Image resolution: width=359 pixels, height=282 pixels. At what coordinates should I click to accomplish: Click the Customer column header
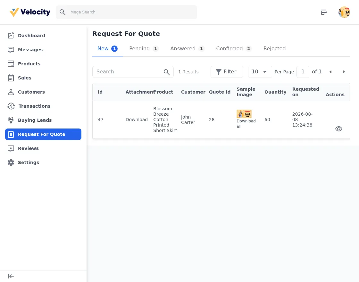(193, 92)
